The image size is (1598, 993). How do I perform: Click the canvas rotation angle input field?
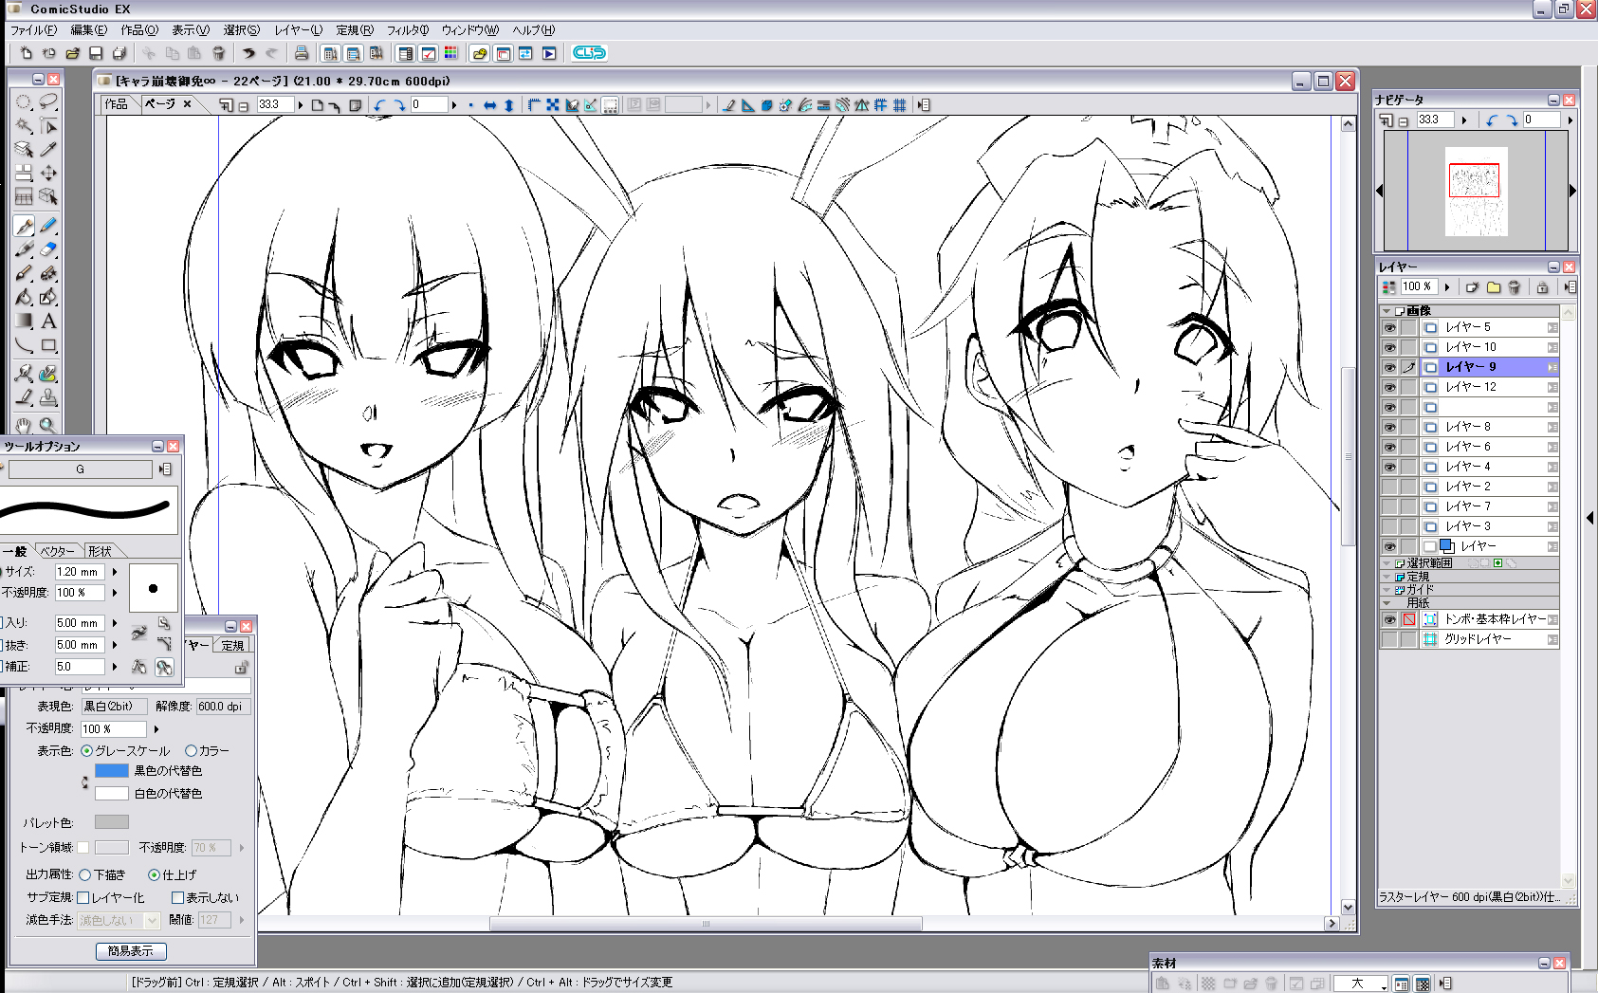(x=429, y=105)
